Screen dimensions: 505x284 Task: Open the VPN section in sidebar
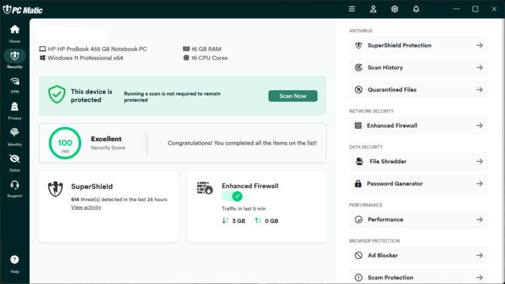point(14,85)
